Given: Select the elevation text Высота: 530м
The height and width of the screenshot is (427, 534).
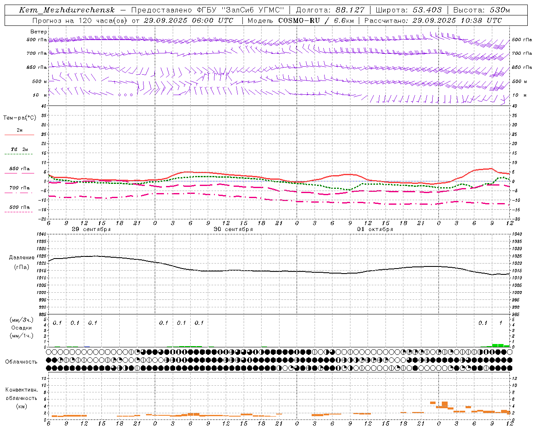Looking at the screenshot, I should 481,10.
